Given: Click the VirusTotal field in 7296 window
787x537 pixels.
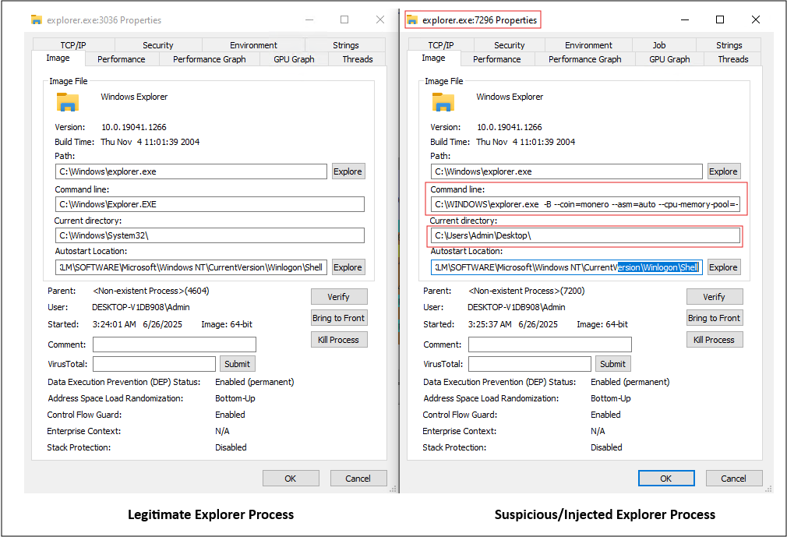Looking at the screenshot, I should click(530, 364).
